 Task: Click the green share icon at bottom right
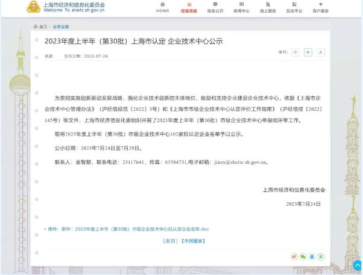pos(321,256)
